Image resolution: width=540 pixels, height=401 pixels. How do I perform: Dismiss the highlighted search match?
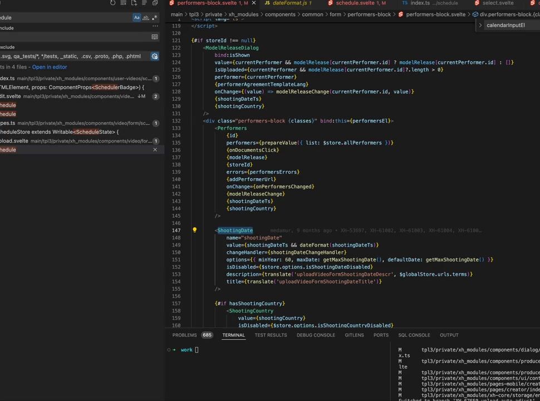[155, 150]
